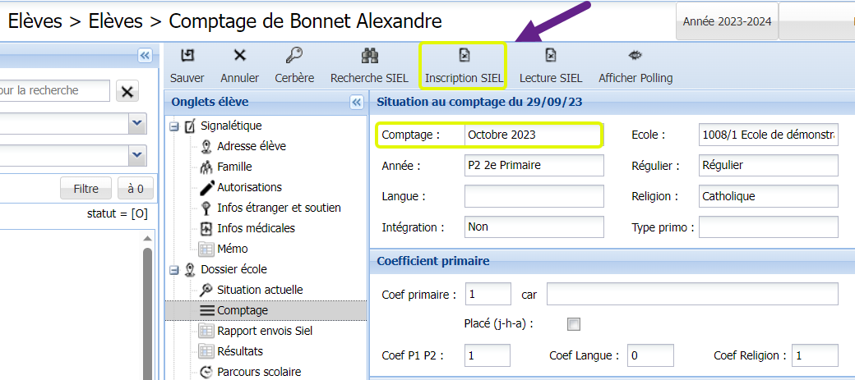Click the Inscription SIEL icon
The height and width of the screenshot is (380, 855).
[x=464, y=56]
